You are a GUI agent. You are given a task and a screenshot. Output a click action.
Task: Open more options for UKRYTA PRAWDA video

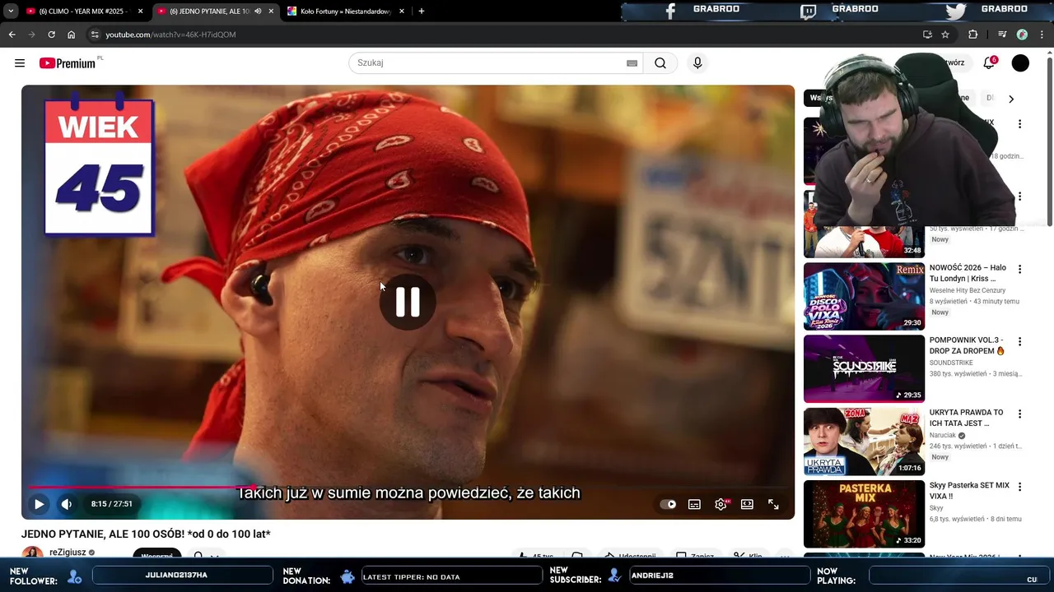[1019, 414]
